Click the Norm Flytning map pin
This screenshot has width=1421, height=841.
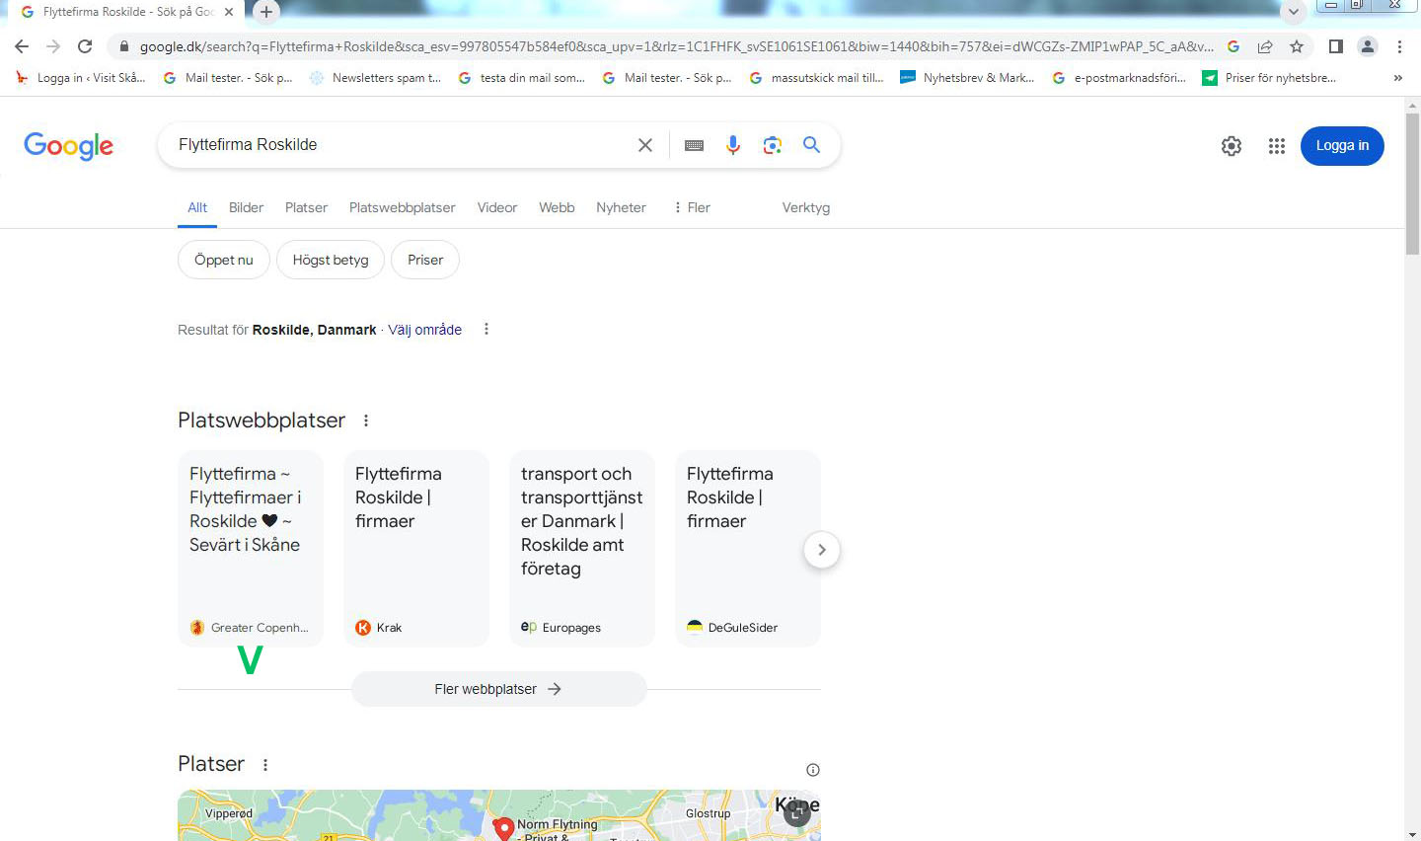[503, 828]
